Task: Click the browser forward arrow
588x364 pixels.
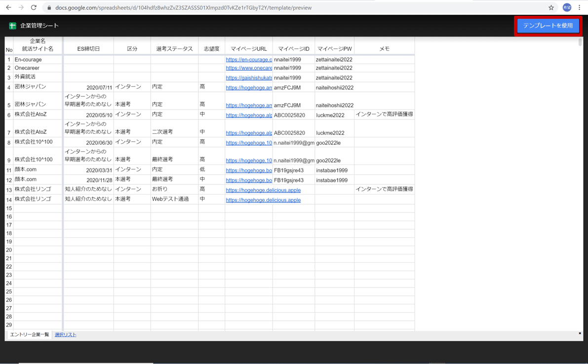Action: 21,7
